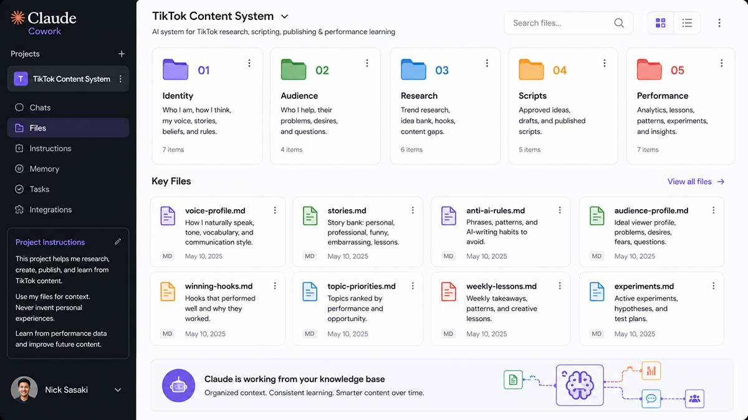Open anti-ai-rules.md more options menu
Viewport: 748px width, 420px height.
(x=560, y=210)
